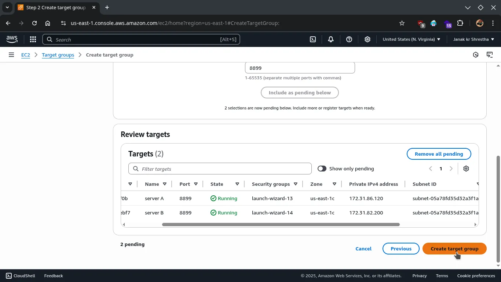Viewport: 501px width, 282px height.
Task: Enable Show only pending toggle
Action: 322,169
